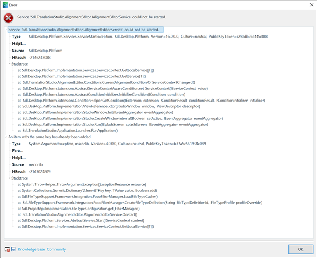The width and height of the screenshot is (317, 258).
Task: Click the red error X icon
Action: [8, 18]
